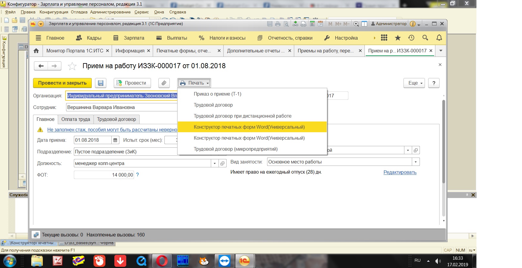Switch to the Трудовой договор form tab

(x=116, y=119)
